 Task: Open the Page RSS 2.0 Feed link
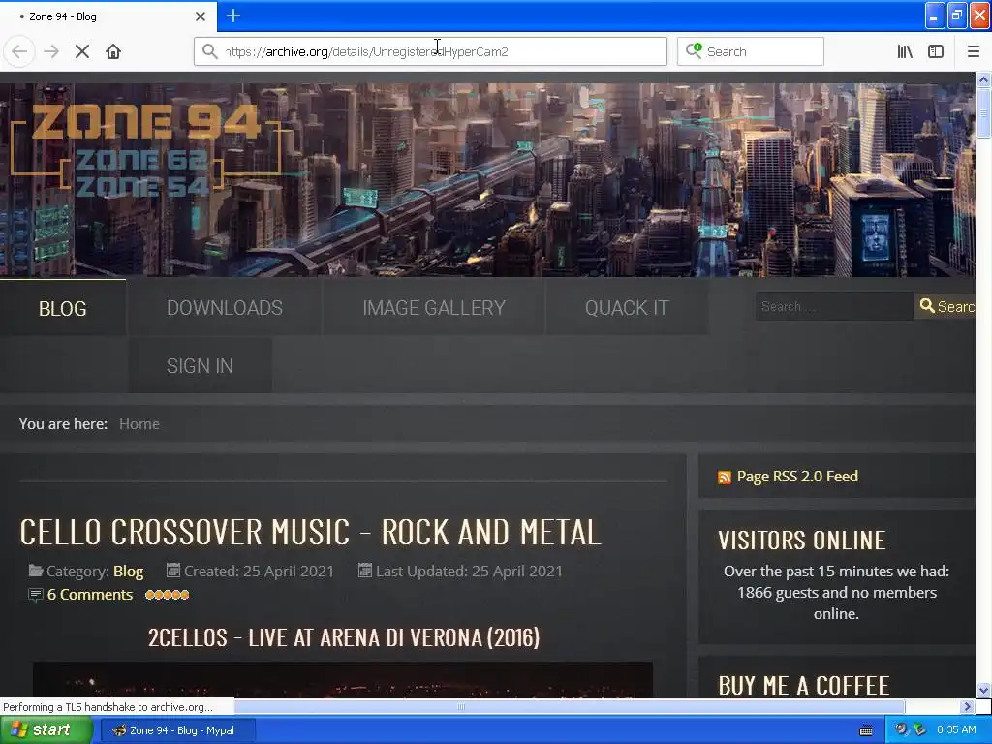click(x=797, y=477)
